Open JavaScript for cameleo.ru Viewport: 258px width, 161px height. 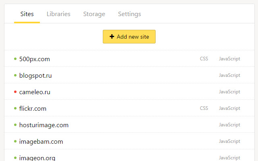(x=229, y=92)
